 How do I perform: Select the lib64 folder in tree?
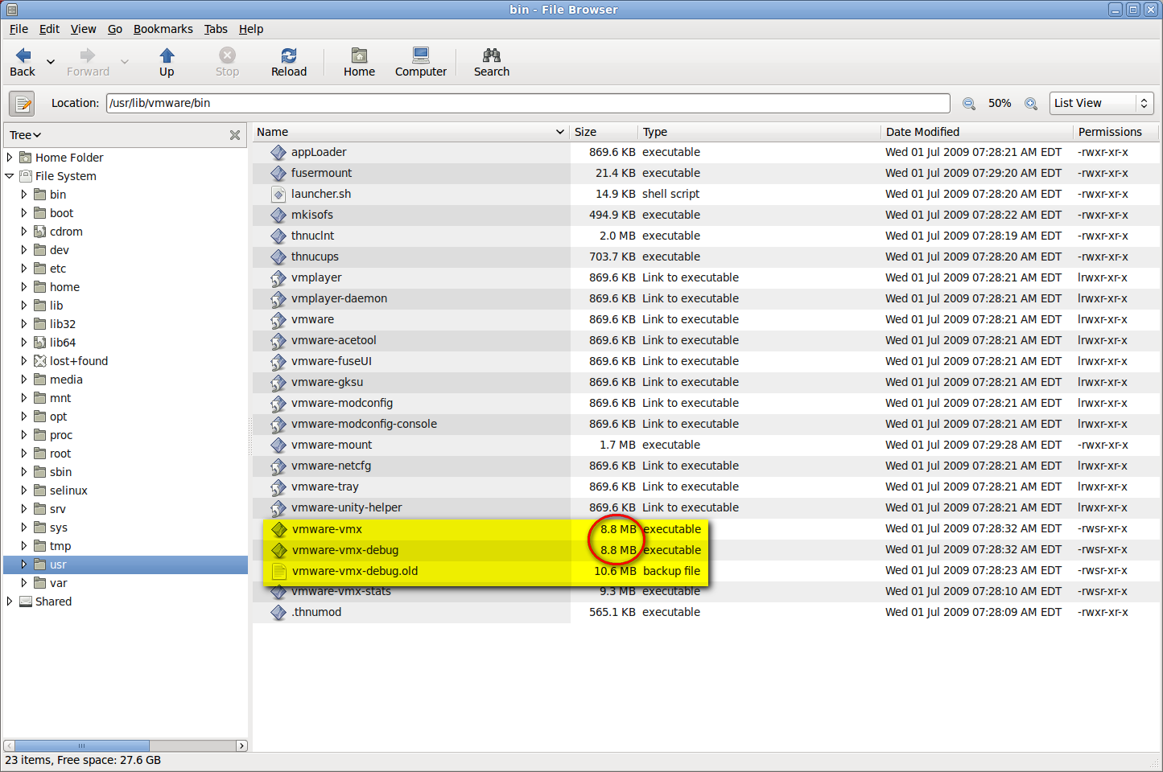tap(63, 343)
